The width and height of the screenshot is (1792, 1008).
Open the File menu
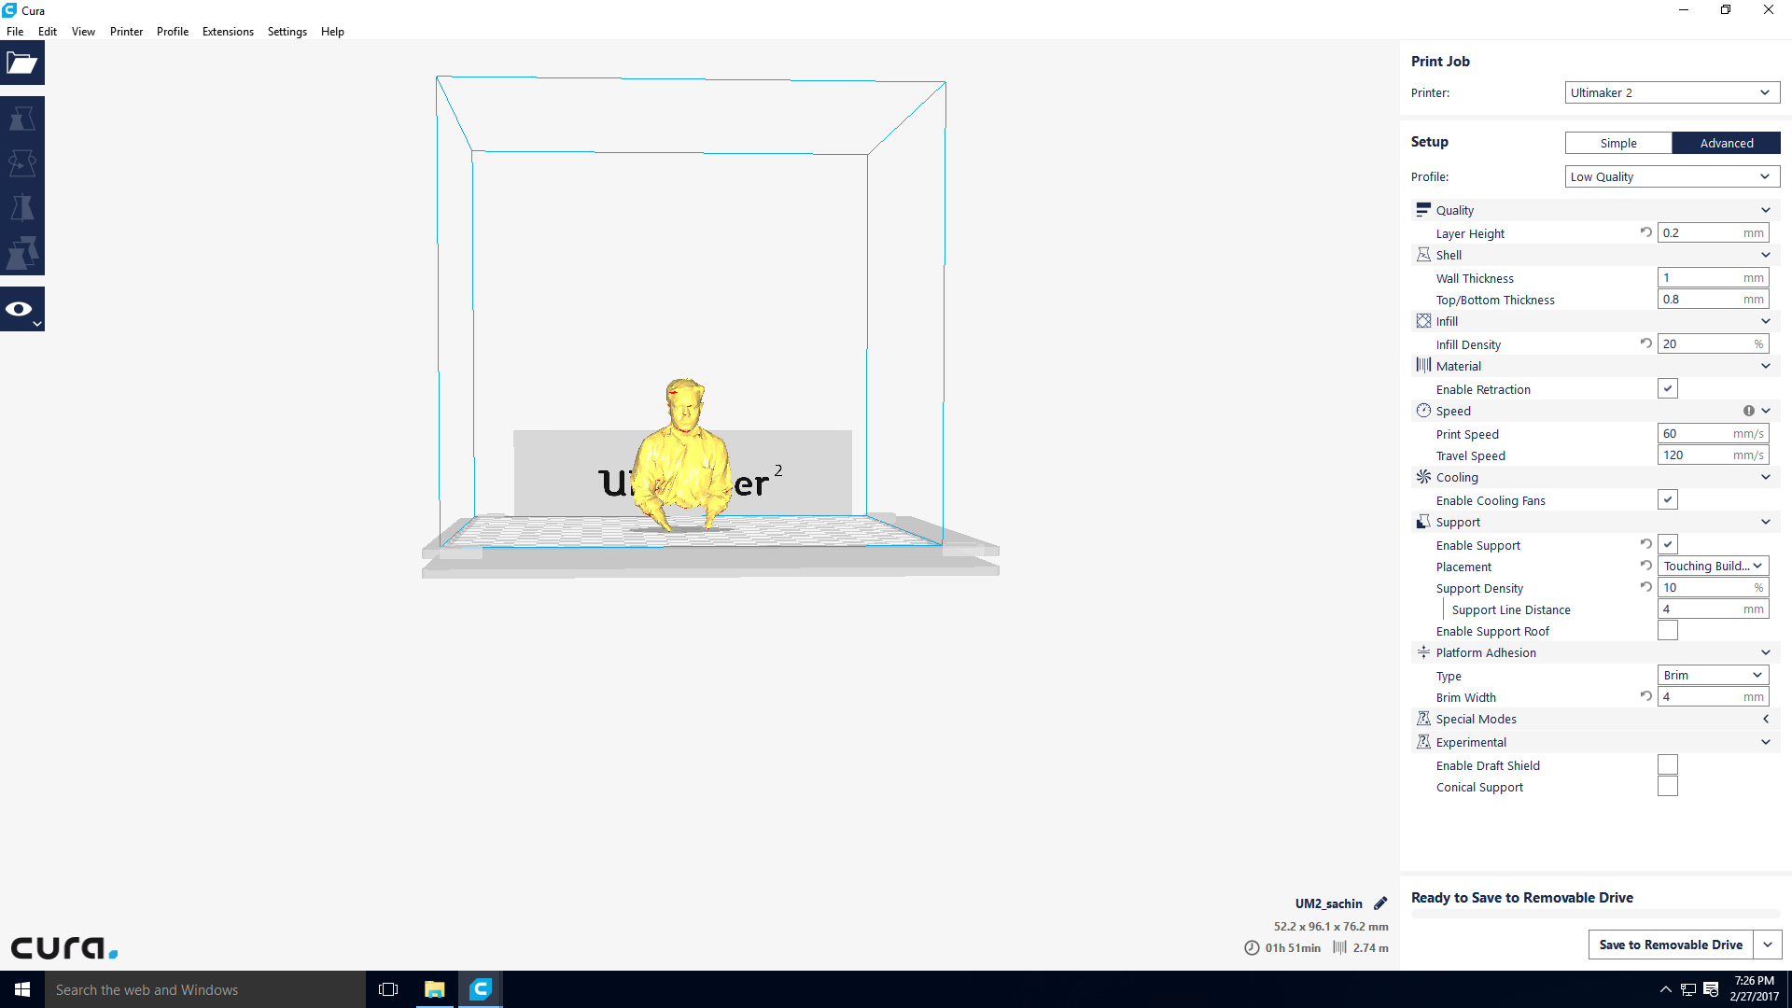(15, 31)
